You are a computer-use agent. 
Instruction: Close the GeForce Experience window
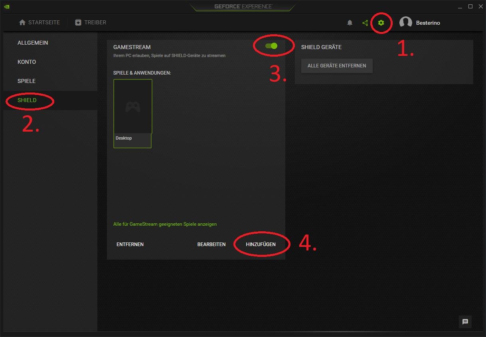(480, 6)
